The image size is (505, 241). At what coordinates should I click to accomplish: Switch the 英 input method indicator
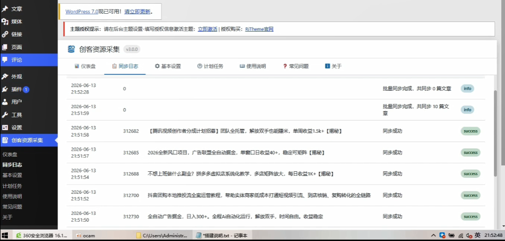tap(478, 236)
